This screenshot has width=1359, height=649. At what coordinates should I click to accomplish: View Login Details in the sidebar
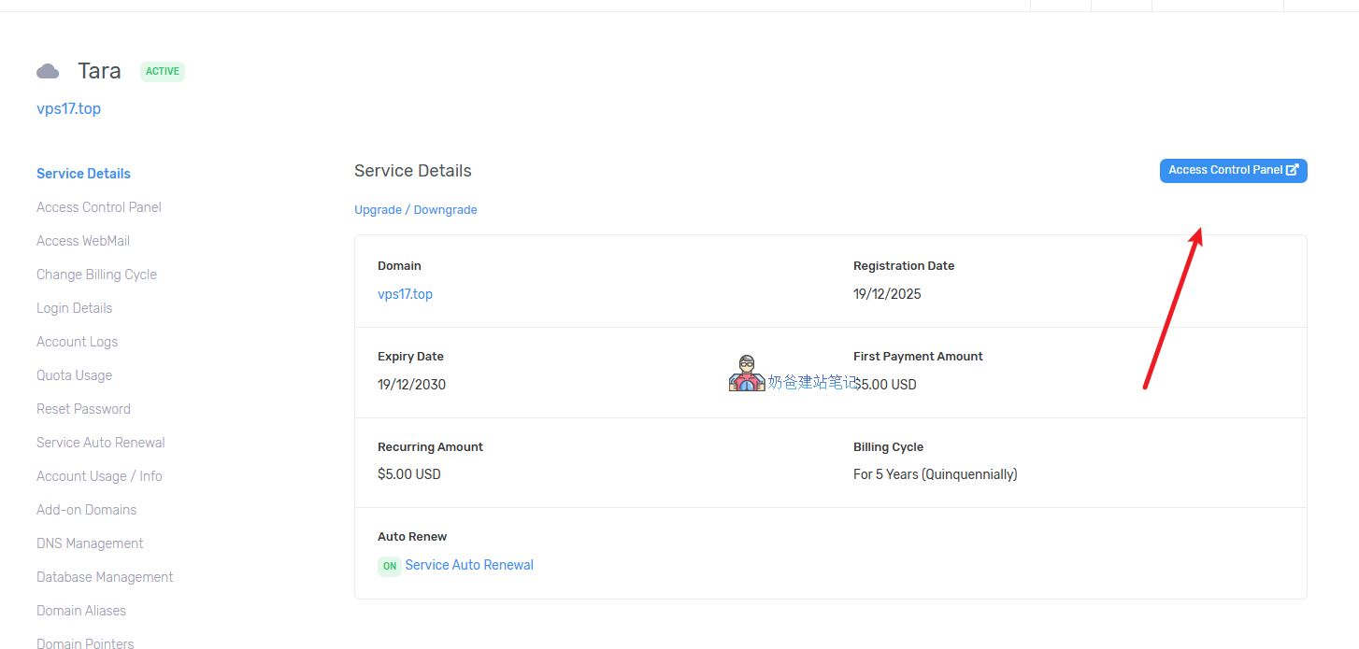(x=74, y=308)
